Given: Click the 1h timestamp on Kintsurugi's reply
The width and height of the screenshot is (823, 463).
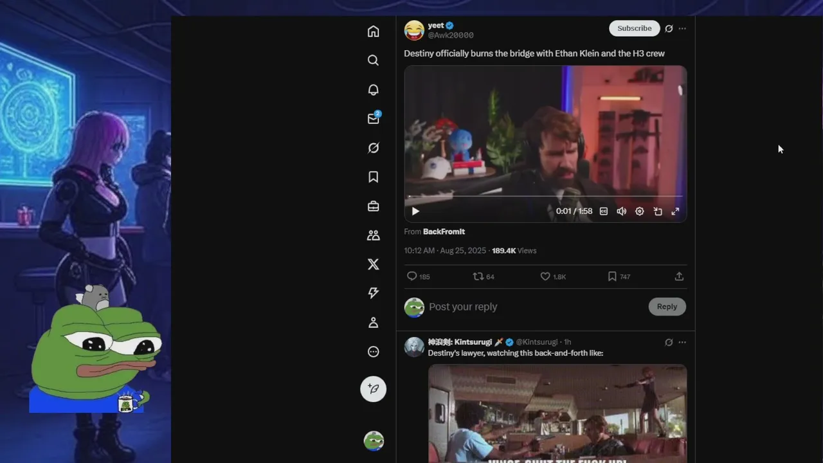Looking at the screenshot, I should pos(567,342).
